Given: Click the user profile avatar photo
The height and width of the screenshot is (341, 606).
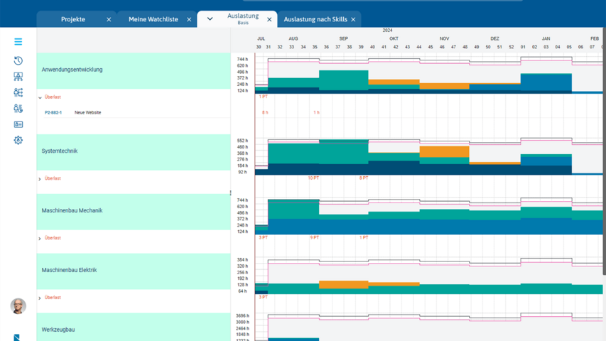Looking at the screenshot, I should coord(18,305).
